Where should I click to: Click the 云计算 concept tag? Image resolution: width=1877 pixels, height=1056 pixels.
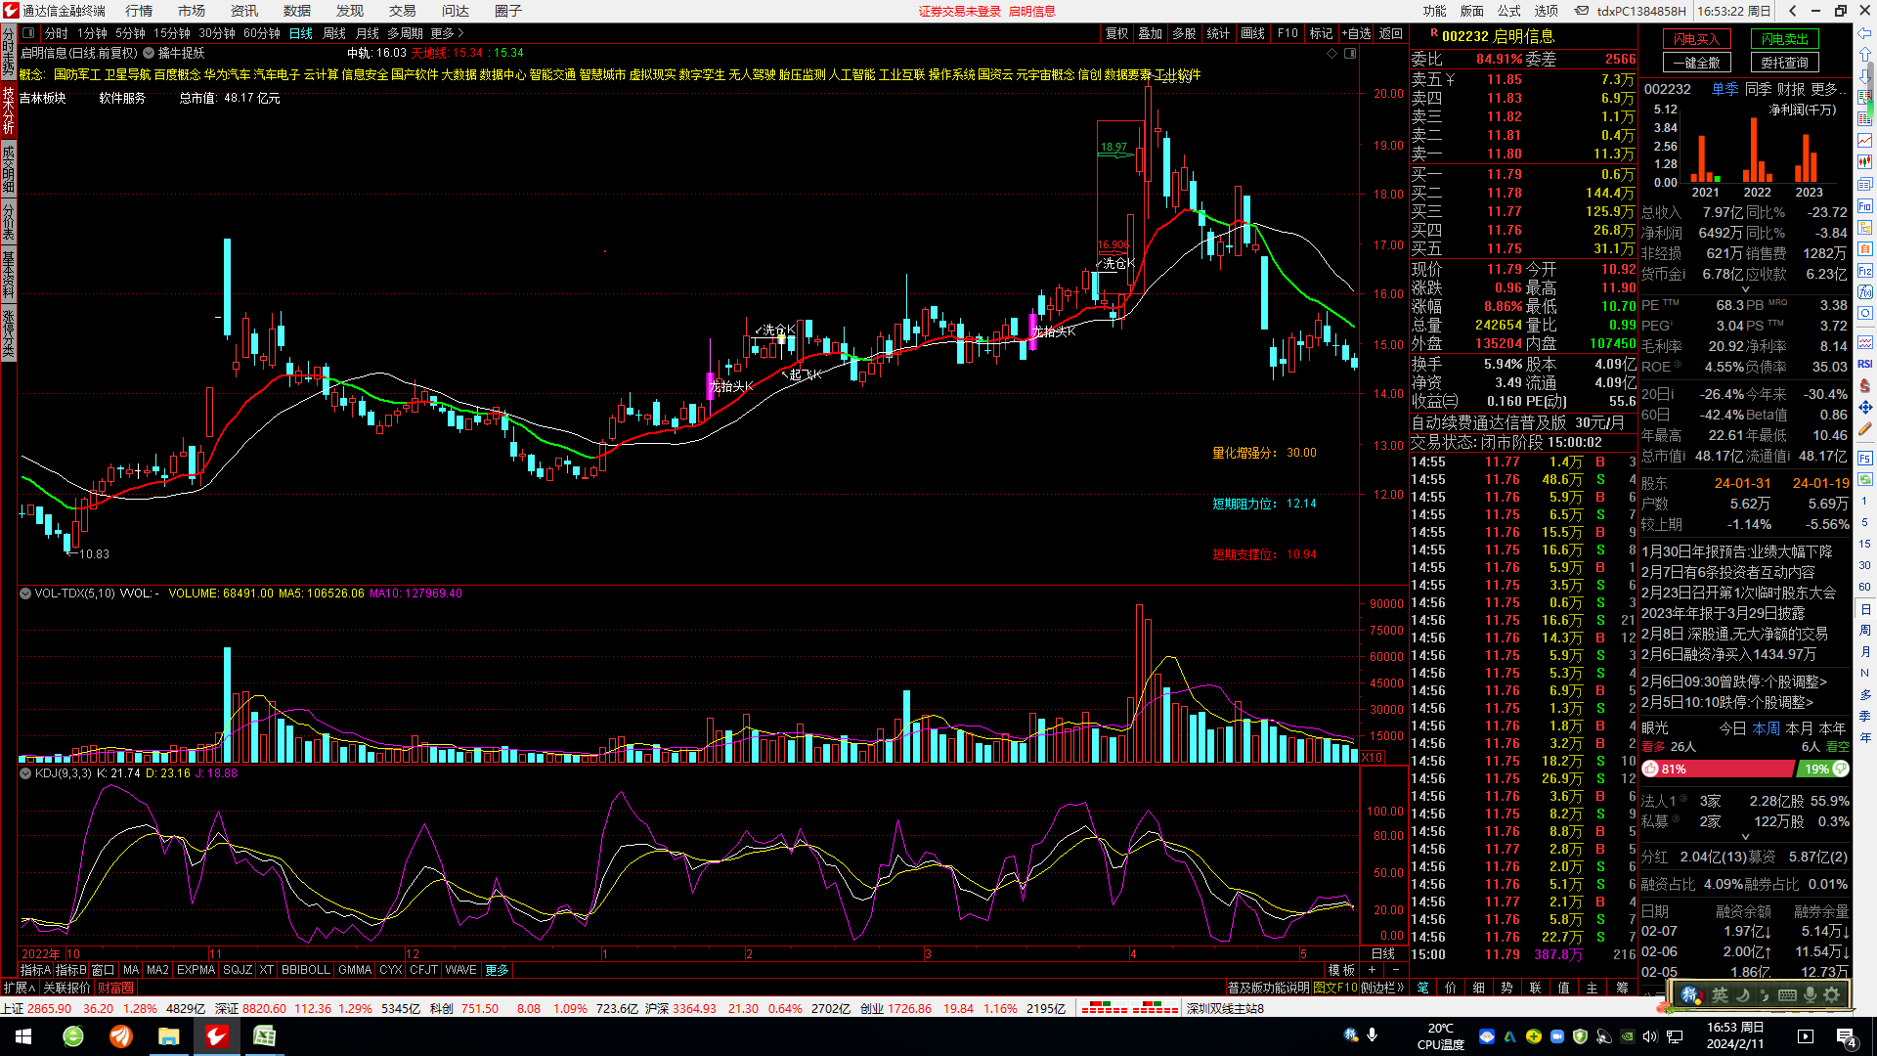coord(321,74)
